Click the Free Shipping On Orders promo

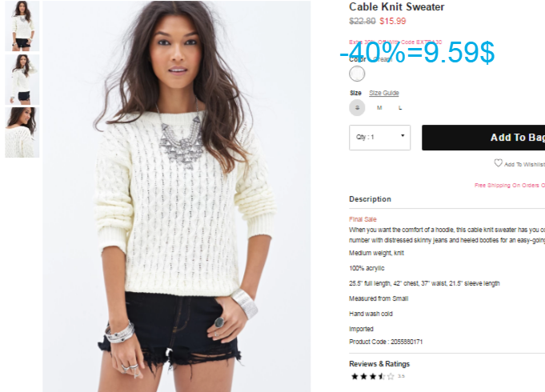click(x=510, y=186)
